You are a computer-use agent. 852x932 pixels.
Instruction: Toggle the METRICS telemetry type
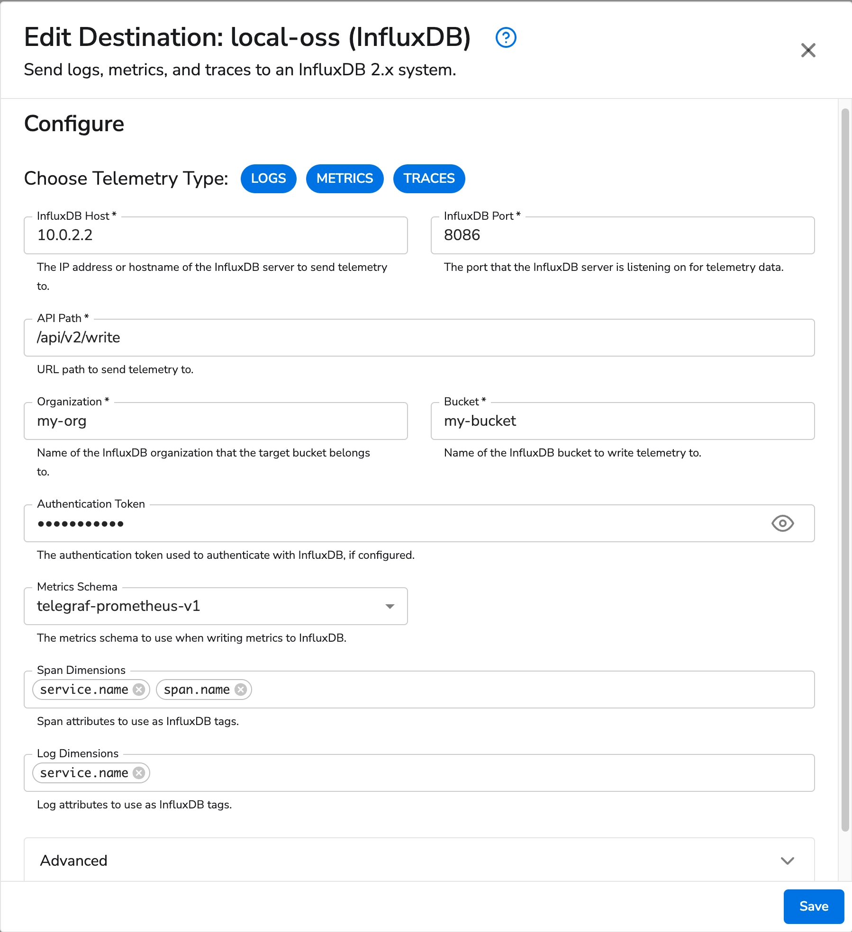(344, 179)
